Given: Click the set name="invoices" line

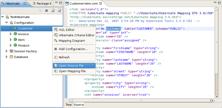Looking at the screenshot, I should 117,95.
